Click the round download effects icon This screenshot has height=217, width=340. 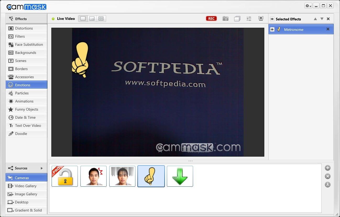coord(328,185)
